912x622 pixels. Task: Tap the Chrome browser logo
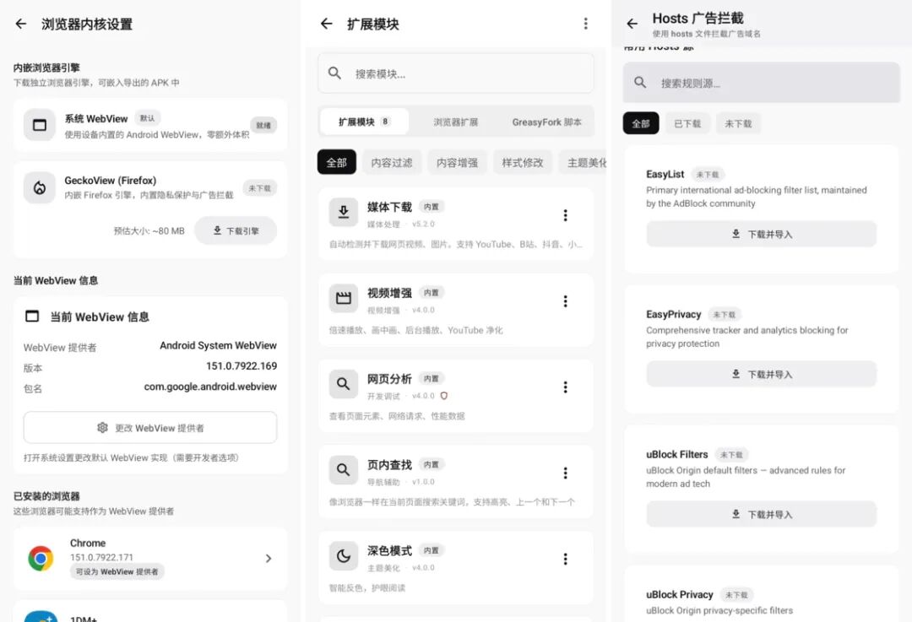(41, 558)
